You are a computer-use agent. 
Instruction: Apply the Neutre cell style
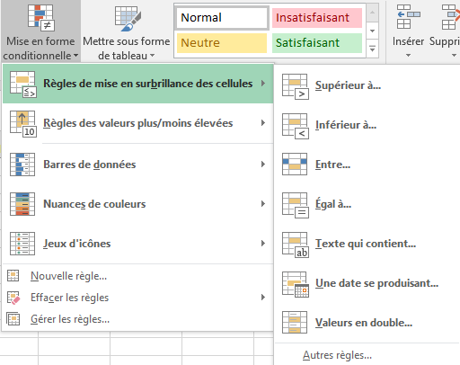tap(222, 43)
